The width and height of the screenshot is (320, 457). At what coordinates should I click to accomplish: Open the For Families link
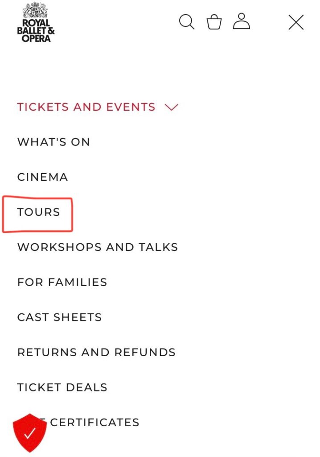[62, 282]
